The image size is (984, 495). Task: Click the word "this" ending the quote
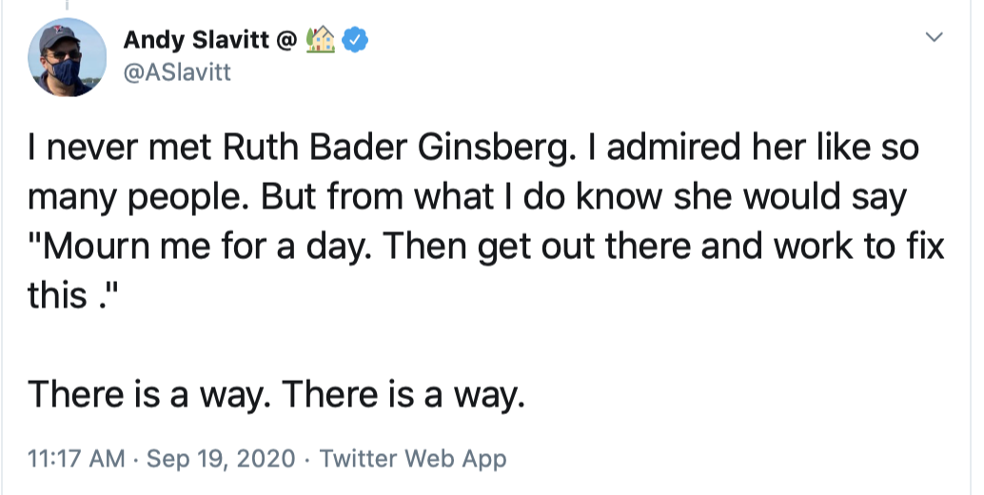(x=58, y=295)
